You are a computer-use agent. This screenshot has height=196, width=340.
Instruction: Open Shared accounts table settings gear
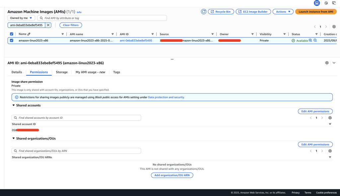[x=330, y=118]
